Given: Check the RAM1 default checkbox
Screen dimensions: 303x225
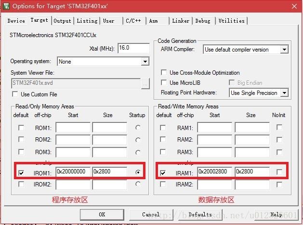Looking at the screenshot, I should click(x=163, y=128).
